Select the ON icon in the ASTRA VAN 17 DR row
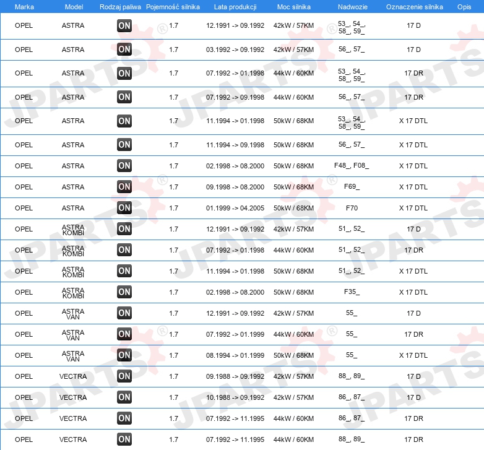The image size is (484, 450). [x=124, y=334]
